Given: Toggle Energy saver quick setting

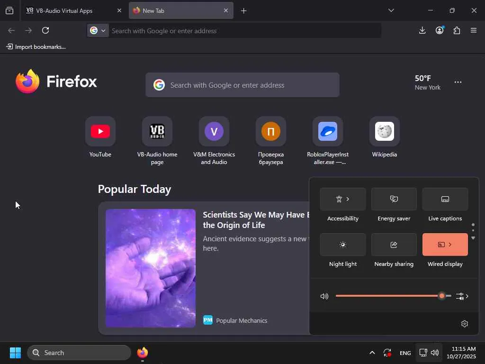Looking at the screenshot, I should [394, 199].
